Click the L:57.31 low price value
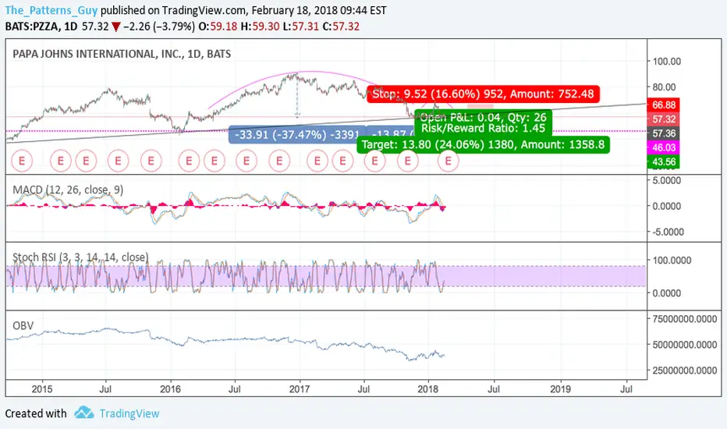 click(301, 27)
